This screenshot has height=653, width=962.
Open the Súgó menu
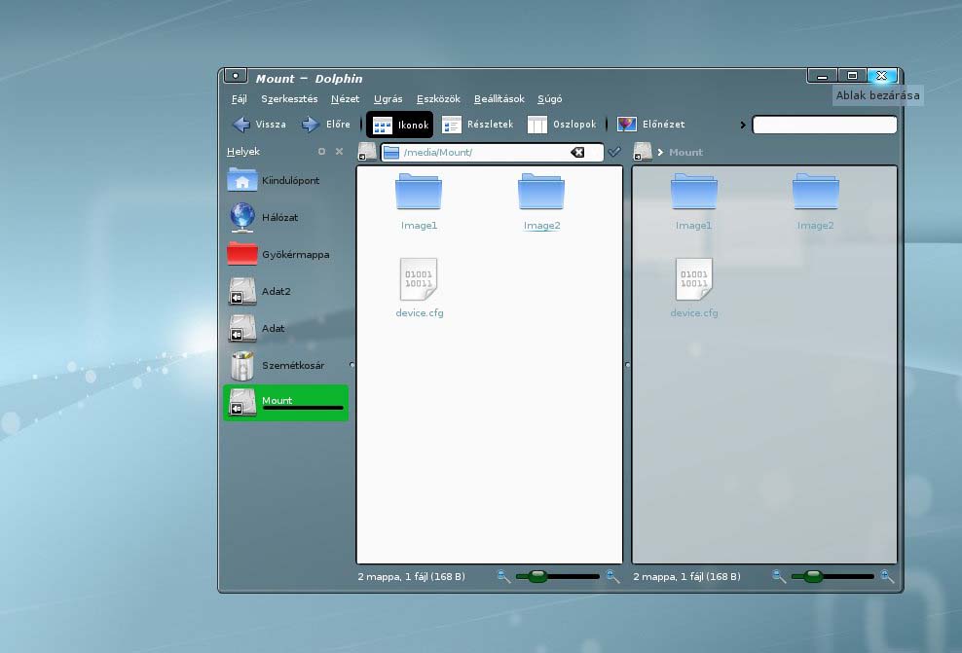[x=550, y=98]
